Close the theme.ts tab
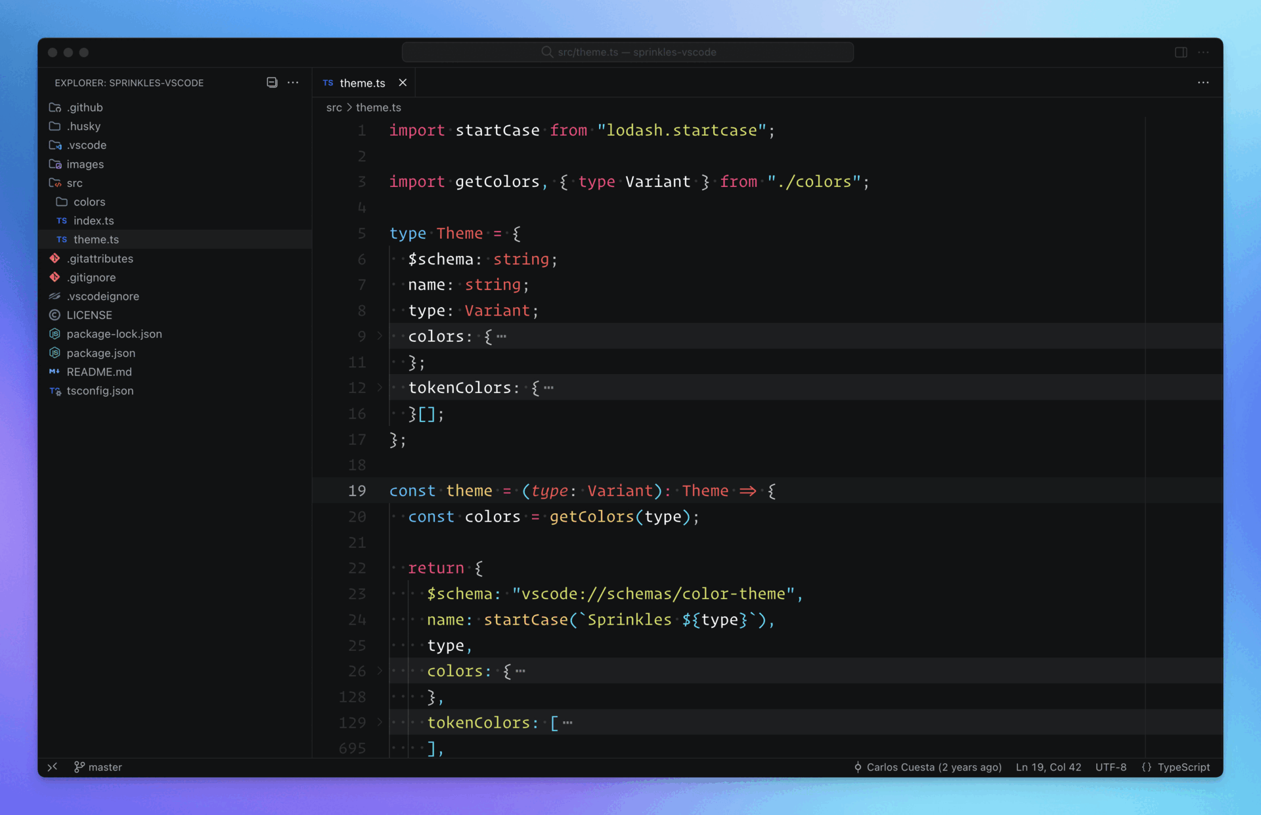This screenshot has width=1261, height=815. (403, 83)
